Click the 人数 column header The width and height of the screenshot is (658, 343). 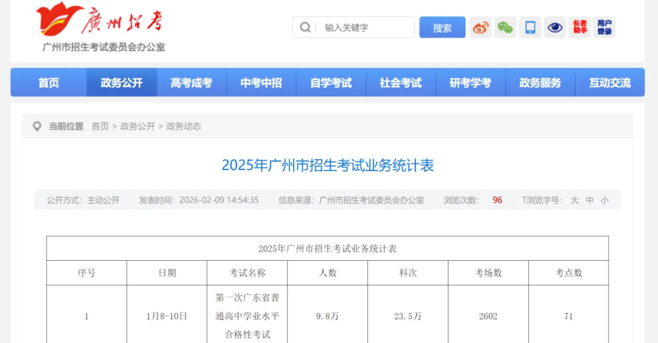[328, 273]
